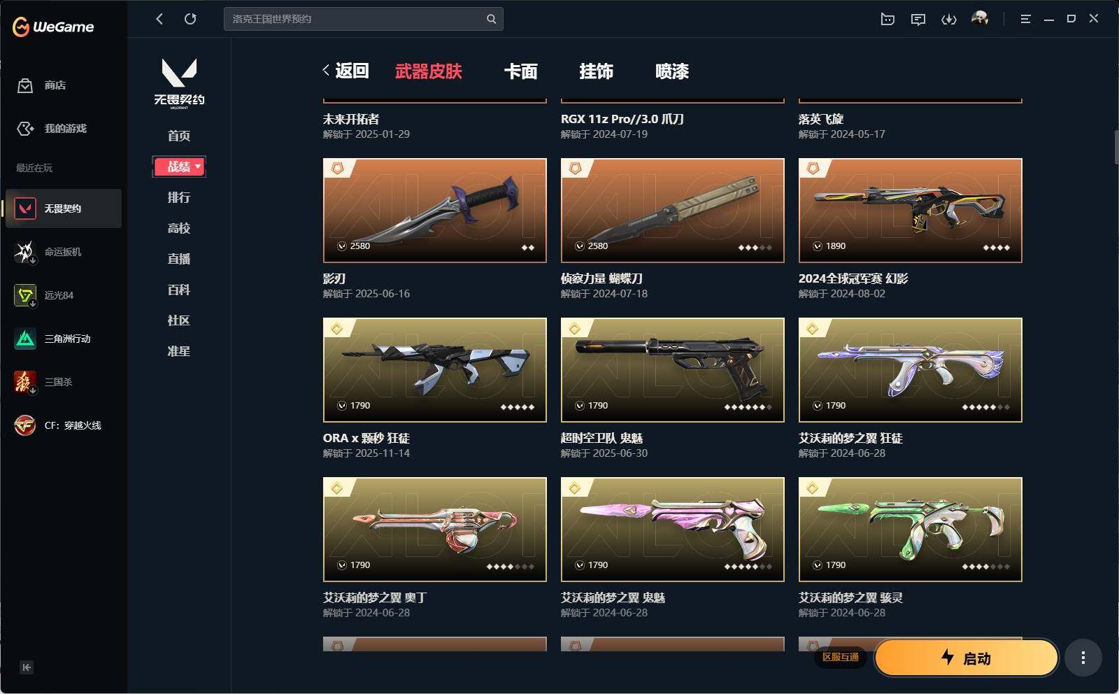The image size is (1119, 694).
Task: Open 我的游戏 my games icon
Action: 25,129
